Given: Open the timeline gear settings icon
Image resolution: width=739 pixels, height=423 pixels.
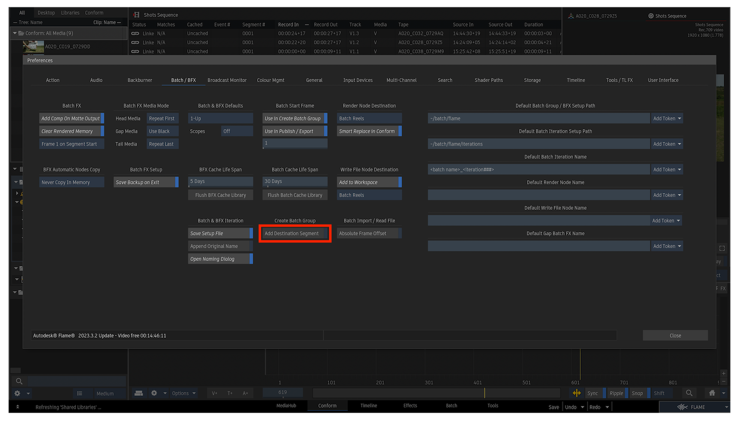Looking at the screenshot, I should click(x=154, y=393).
